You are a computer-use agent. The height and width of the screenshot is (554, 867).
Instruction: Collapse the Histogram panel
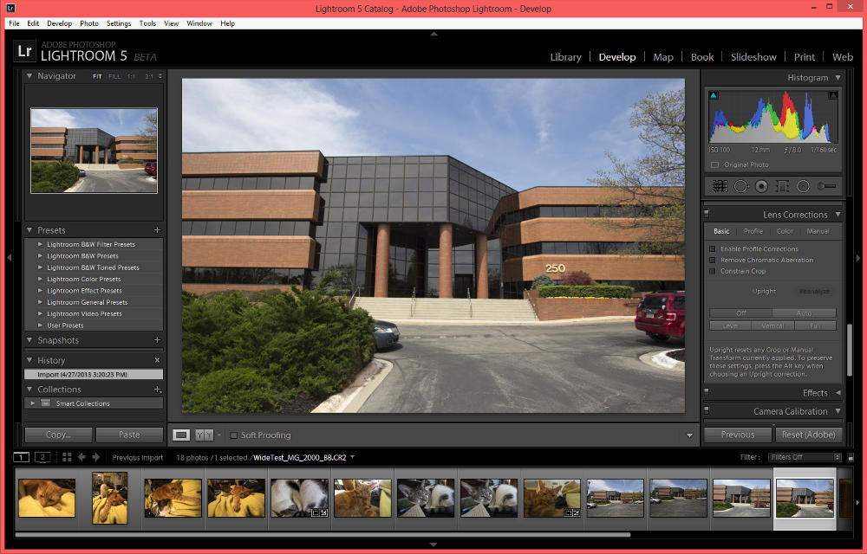(838, 78)
